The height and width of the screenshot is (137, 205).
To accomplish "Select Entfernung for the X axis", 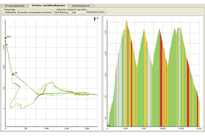I will click(x=56, y=12).
